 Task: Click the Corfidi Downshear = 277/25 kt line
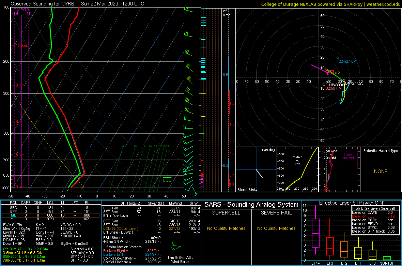click(132, 258)
